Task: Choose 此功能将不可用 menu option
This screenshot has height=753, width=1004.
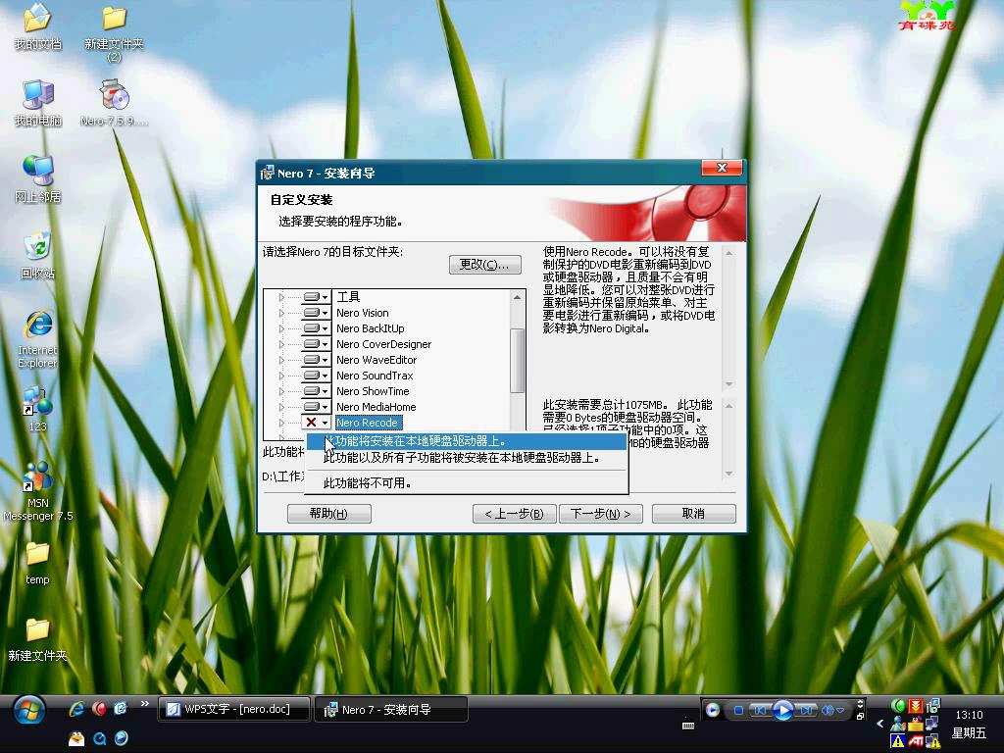Action: tap(466, 482)
